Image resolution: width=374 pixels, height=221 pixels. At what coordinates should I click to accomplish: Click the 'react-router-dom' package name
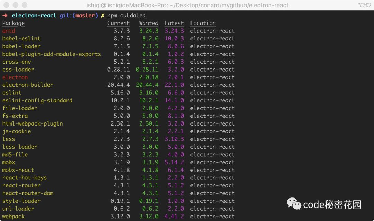[x=28, y=193]
